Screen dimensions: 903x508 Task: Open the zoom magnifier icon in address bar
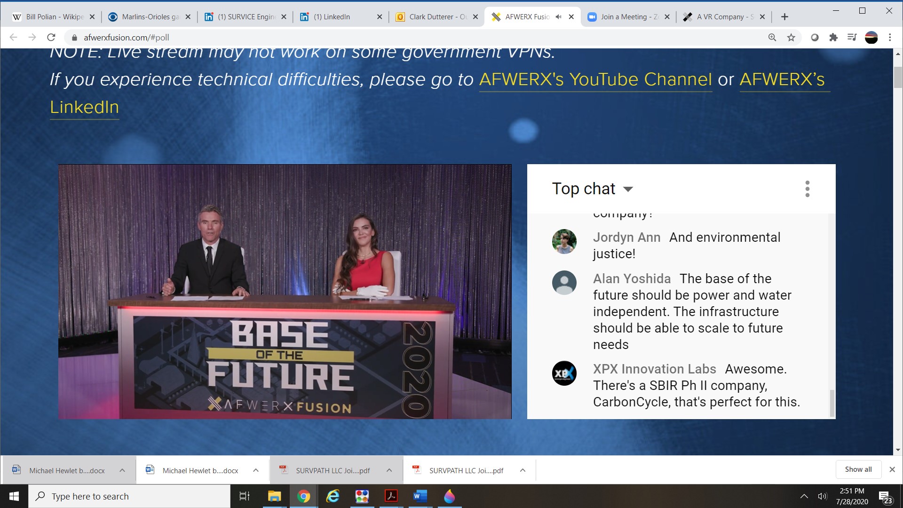(x=772, y=37)
